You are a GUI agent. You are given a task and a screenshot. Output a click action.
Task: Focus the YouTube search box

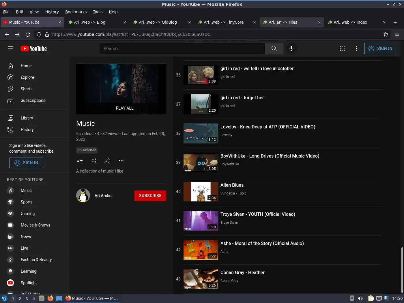coord(182,48)
